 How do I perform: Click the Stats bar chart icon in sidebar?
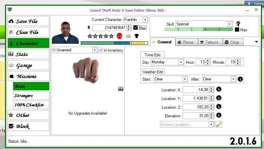click(x=11, y=54)
